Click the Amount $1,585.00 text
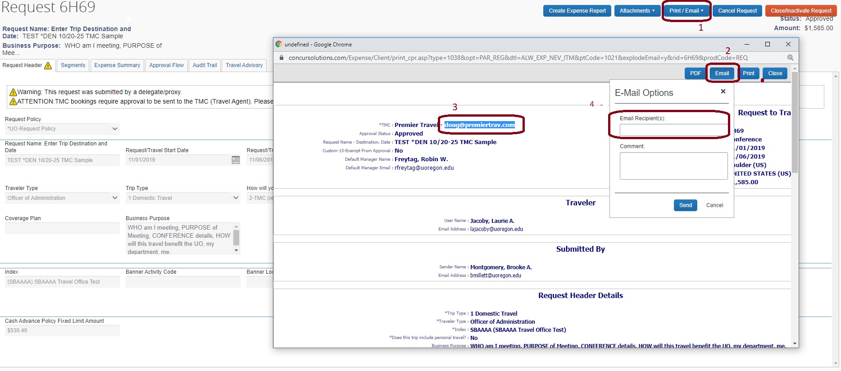The image size is (841, 371). tap(804, 28)
